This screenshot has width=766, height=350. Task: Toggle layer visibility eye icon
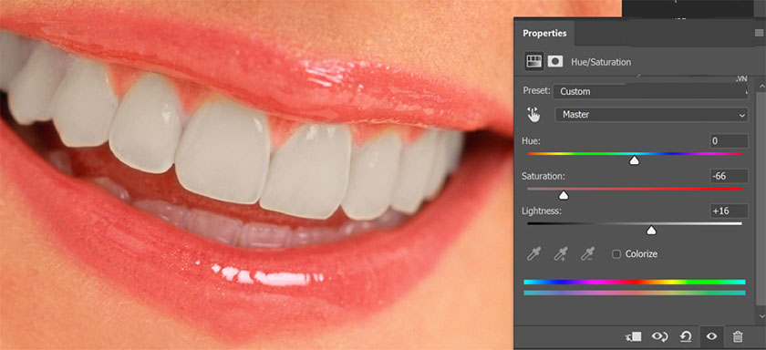712,337
